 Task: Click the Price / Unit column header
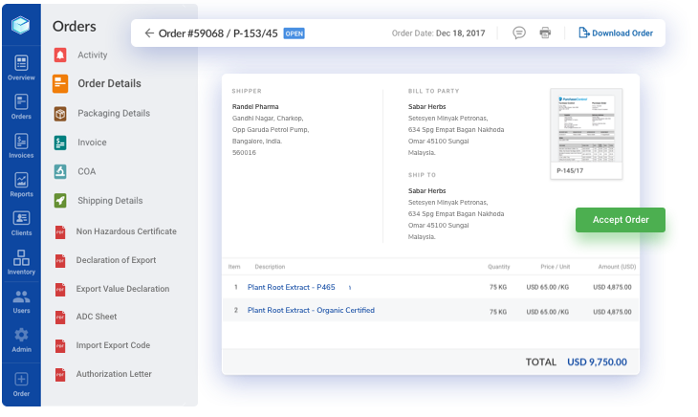(556, 267)
